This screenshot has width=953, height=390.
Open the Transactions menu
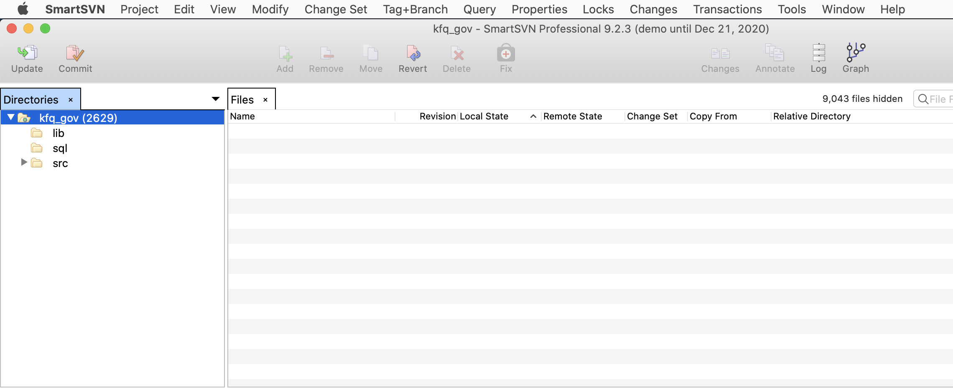727,9
